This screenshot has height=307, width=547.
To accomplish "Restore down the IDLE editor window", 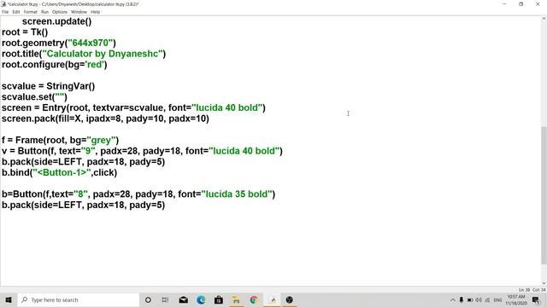I will 521,4.
